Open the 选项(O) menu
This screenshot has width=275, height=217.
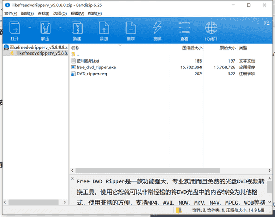point(60,13)
